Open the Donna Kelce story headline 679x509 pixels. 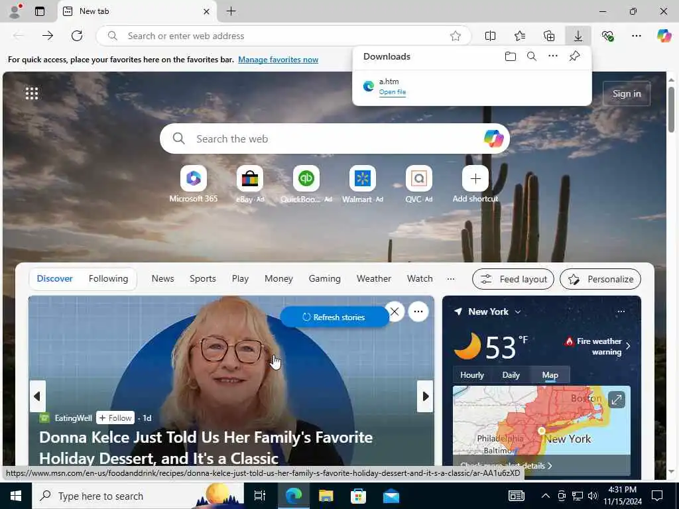tap(206, 448)
